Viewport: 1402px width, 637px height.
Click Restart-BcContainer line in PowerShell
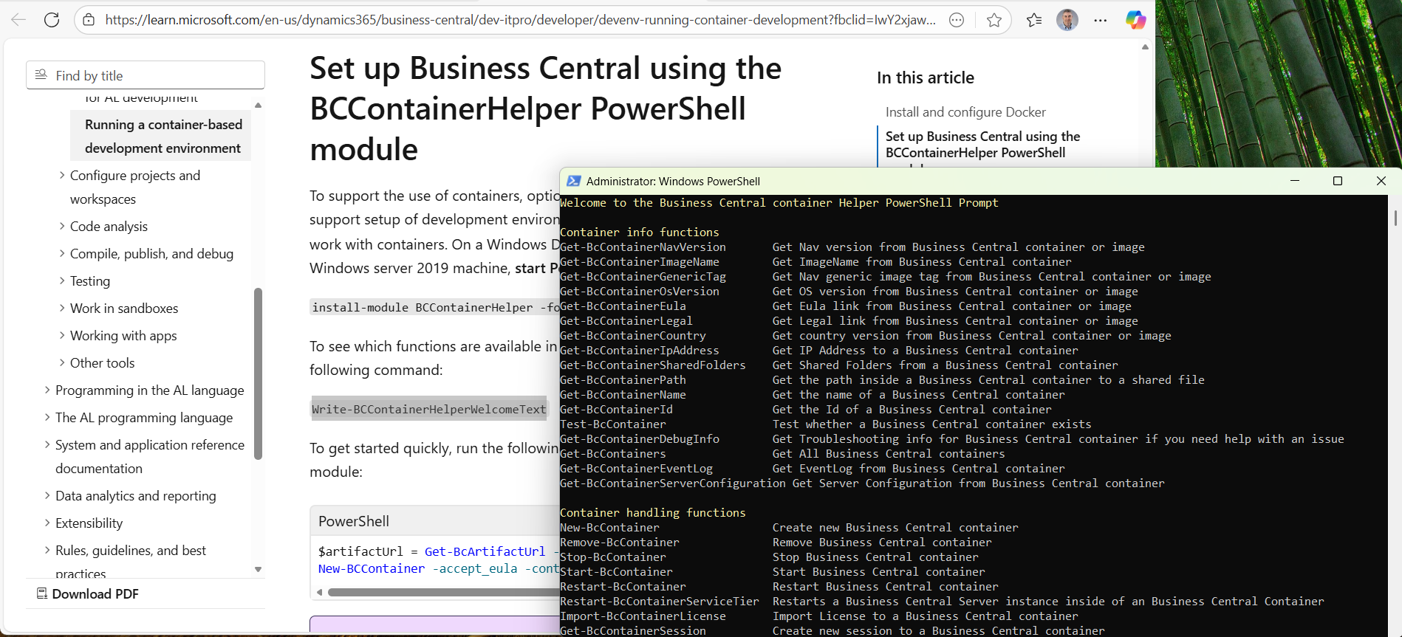623,587
